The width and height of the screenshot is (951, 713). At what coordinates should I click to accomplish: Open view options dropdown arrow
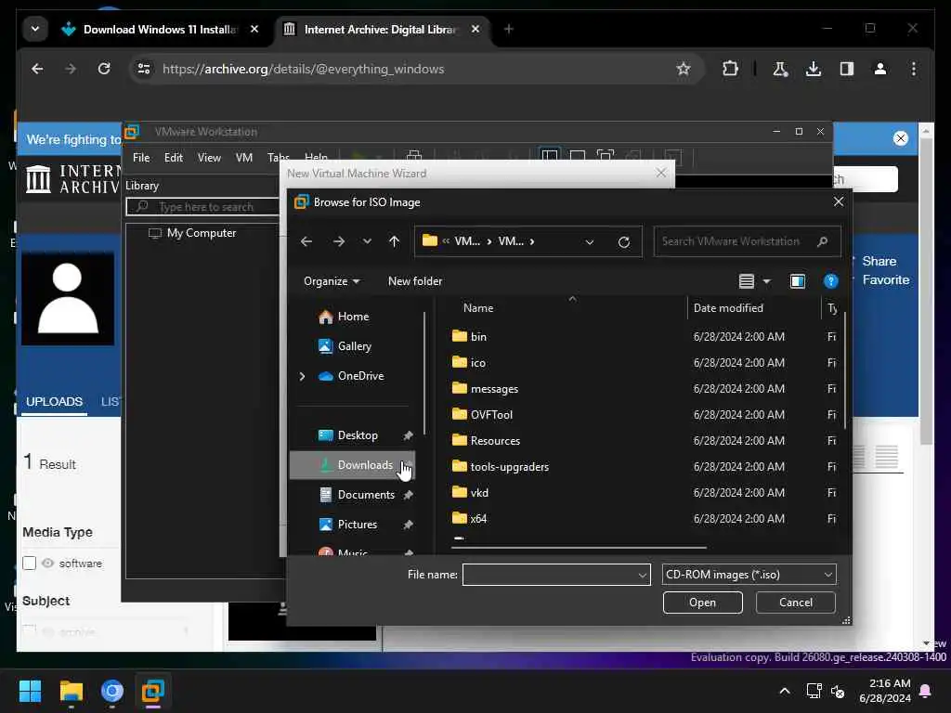coord(766,281)
